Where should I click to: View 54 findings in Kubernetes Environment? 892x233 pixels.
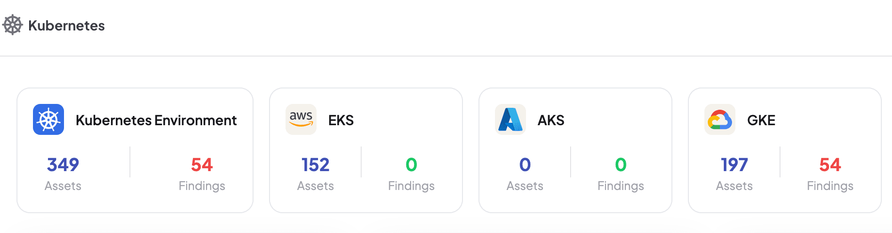point(202,165)
